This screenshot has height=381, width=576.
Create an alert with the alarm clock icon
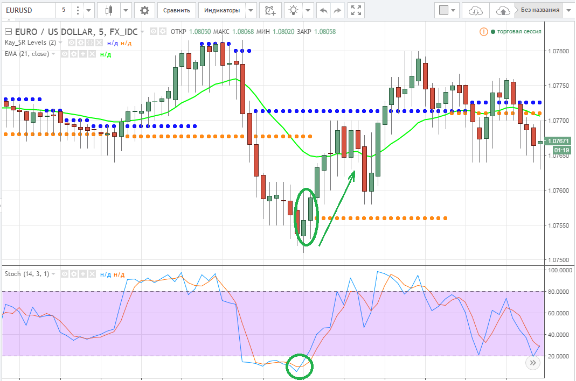(270, 10)
